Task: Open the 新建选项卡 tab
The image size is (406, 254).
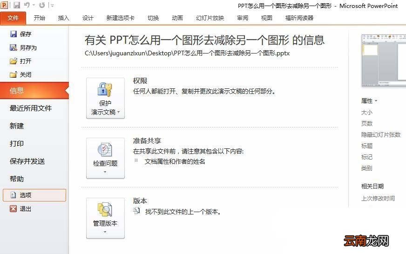Action: 121,18
